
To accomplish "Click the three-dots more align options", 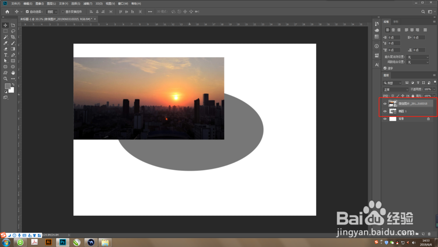I will pos(150,11).
